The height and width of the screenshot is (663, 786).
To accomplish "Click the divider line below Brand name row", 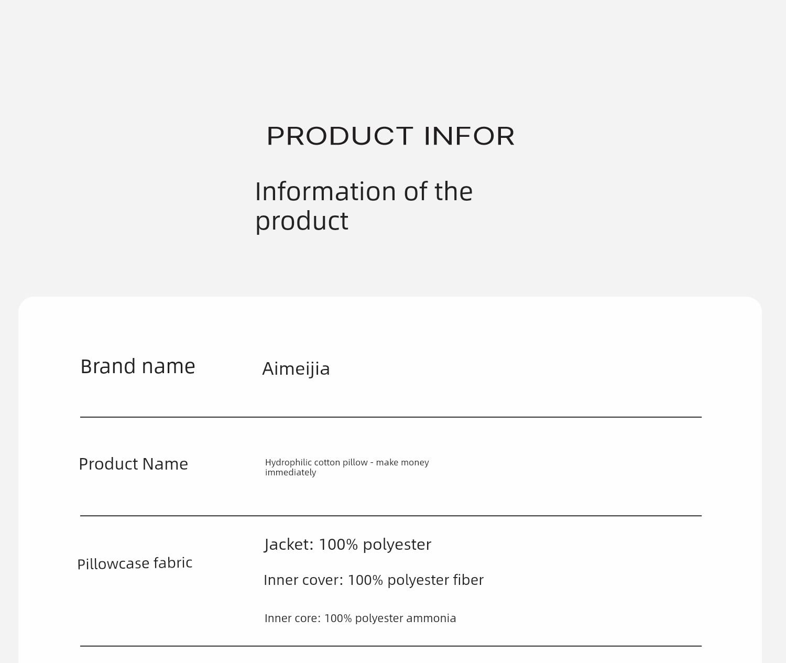I will pyautogui.click(x=390, y=417).
